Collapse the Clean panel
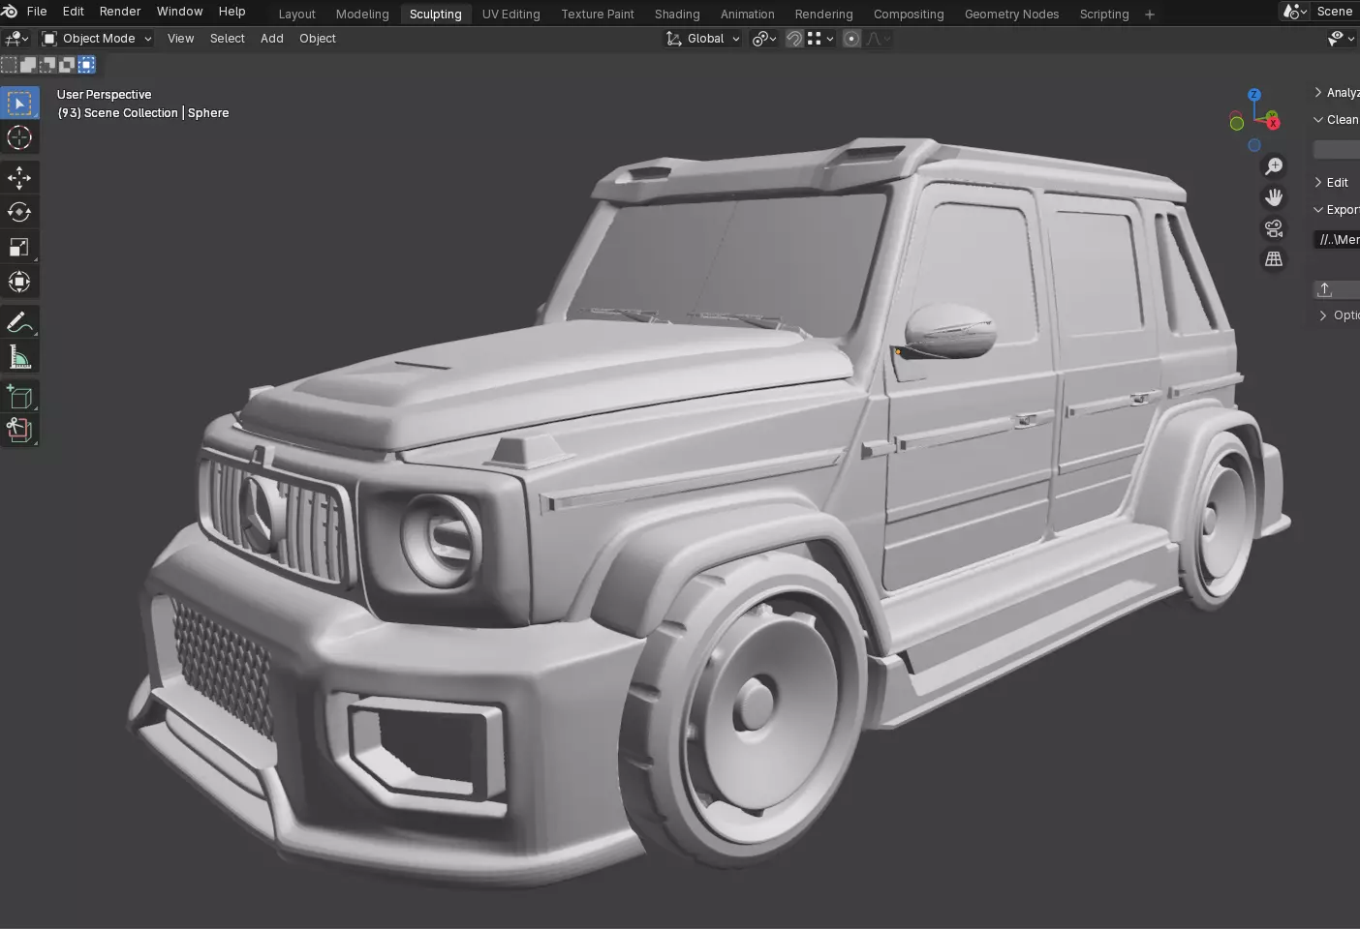This screenshot has width=1360, height=929. pyautogui.click(x=1337, y=119)
